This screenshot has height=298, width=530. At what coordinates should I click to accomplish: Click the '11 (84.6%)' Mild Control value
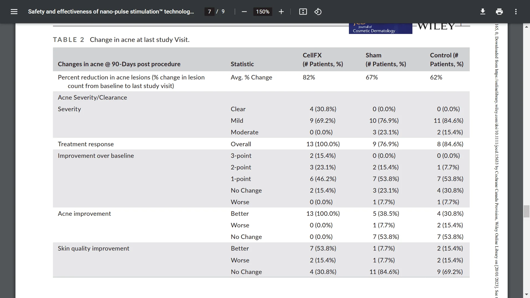(448, 121)
